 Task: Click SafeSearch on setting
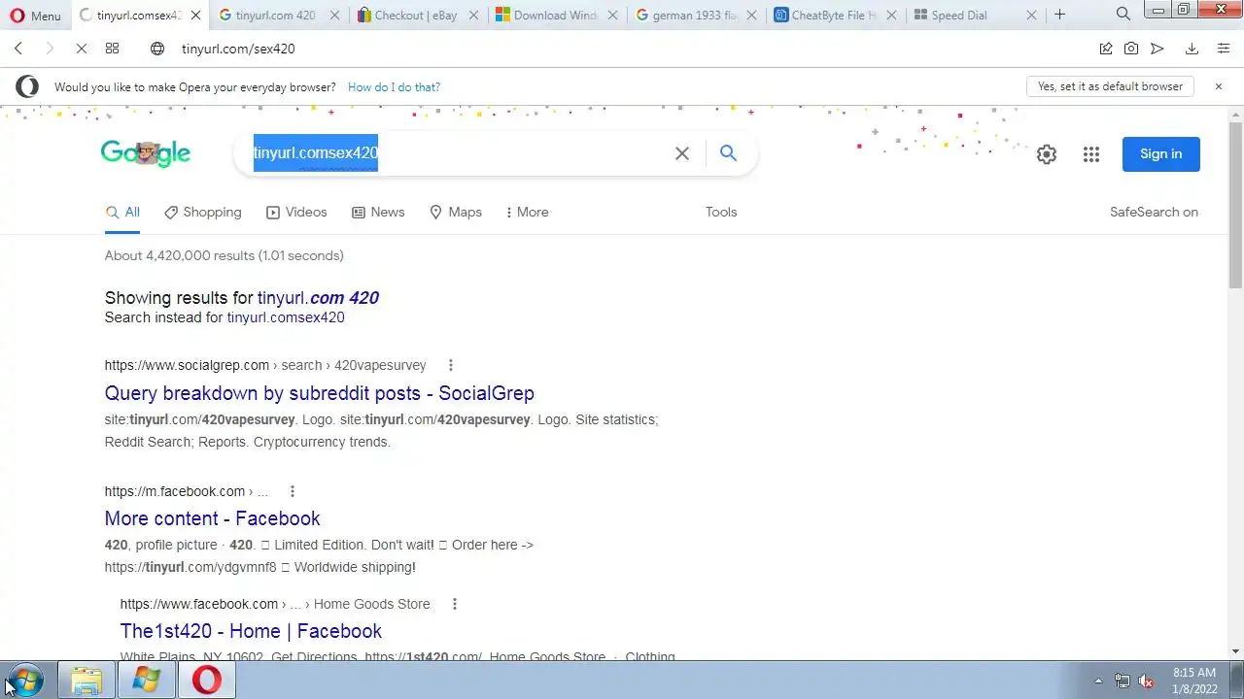point(1154,213)
